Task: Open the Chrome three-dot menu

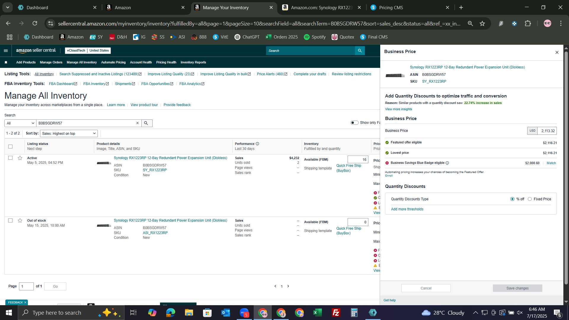Action: [561, 23]
